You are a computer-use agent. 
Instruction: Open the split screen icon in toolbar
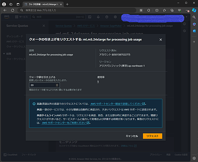pos(157,10)
